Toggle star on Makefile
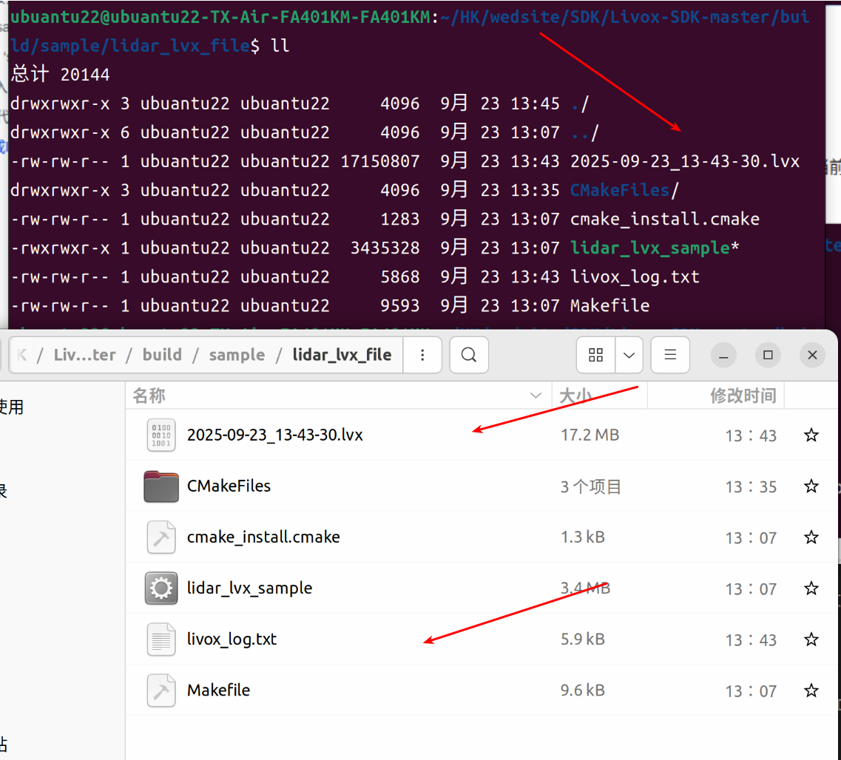Image resolution: width=841 pixels, height=760 pixels. tap(811, 691)
